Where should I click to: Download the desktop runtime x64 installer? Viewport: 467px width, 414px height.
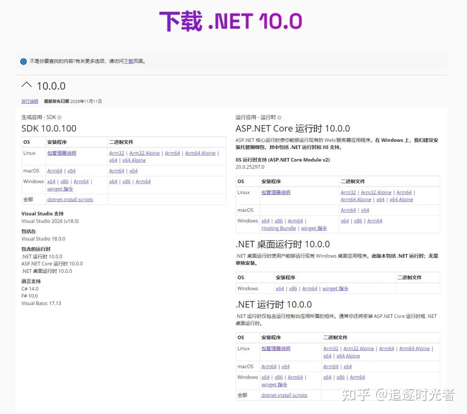point(280,288)
